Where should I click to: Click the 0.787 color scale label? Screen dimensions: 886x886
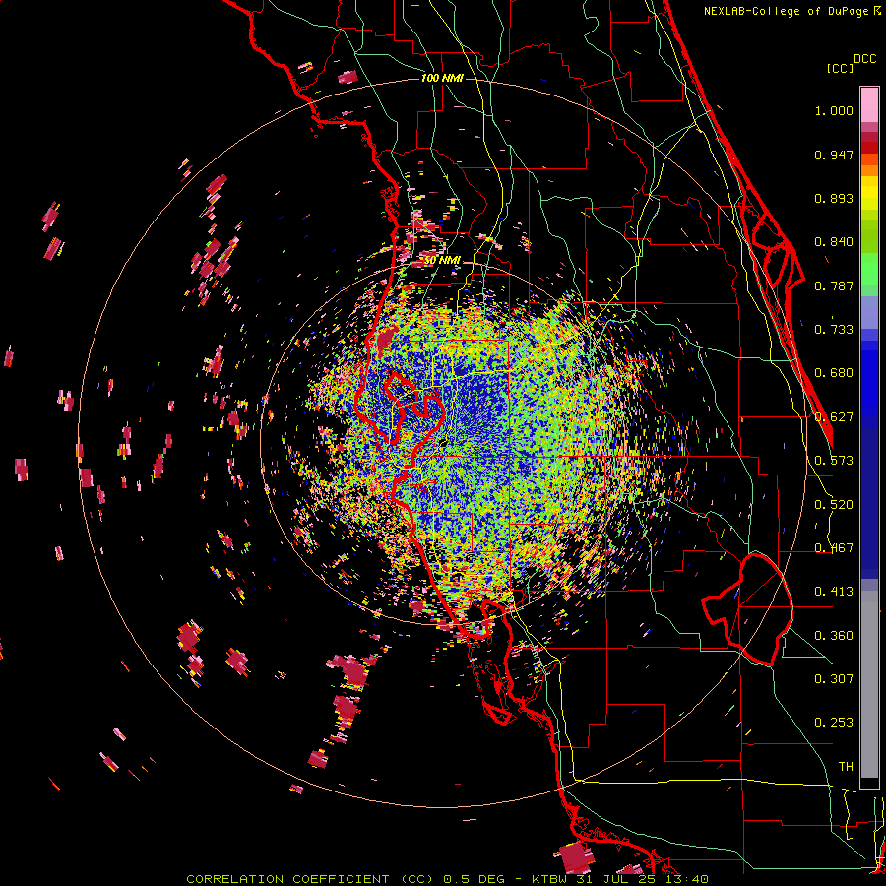tap(834, 285)
